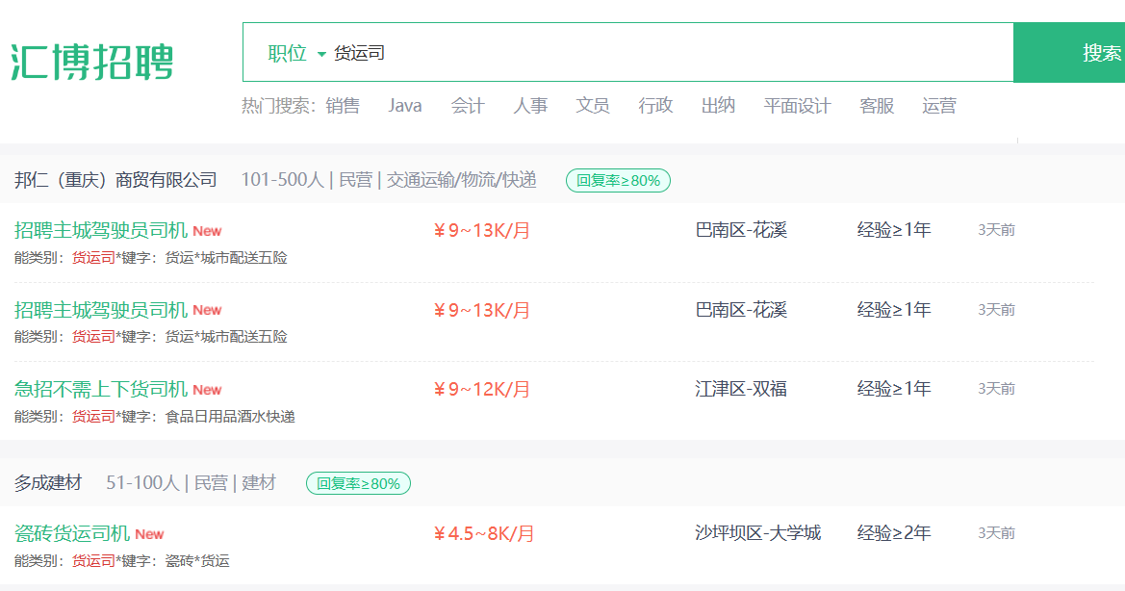Select hot search term 平面设计
The width and height of the screenshot is (1125, 591).
coord(797,106)
